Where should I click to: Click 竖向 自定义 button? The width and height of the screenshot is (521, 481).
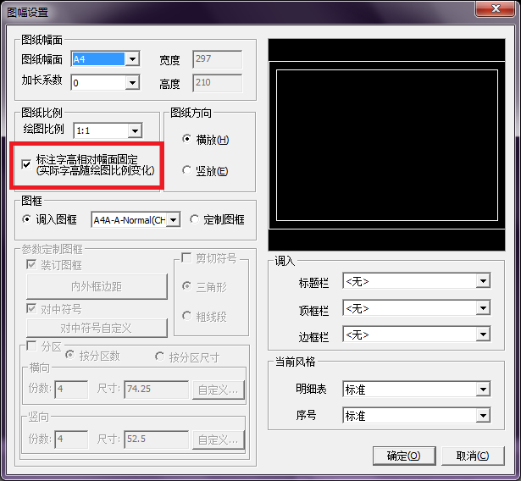219,440
